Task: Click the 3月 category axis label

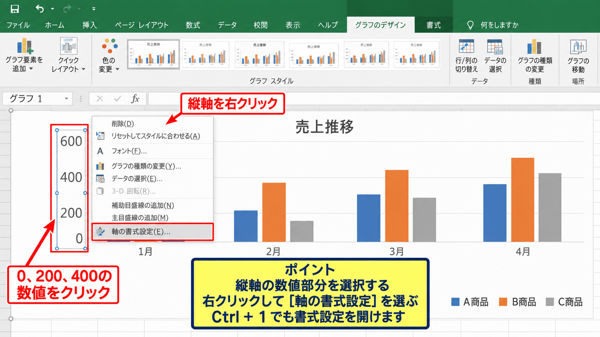Action: coord(397,251)
